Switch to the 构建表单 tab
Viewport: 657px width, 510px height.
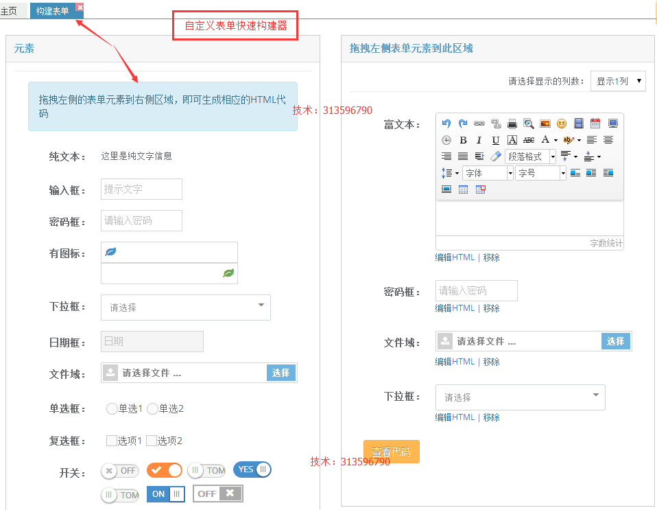(52, 11)
